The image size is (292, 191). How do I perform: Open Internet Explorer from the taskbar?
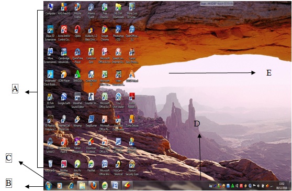(71, 186)
